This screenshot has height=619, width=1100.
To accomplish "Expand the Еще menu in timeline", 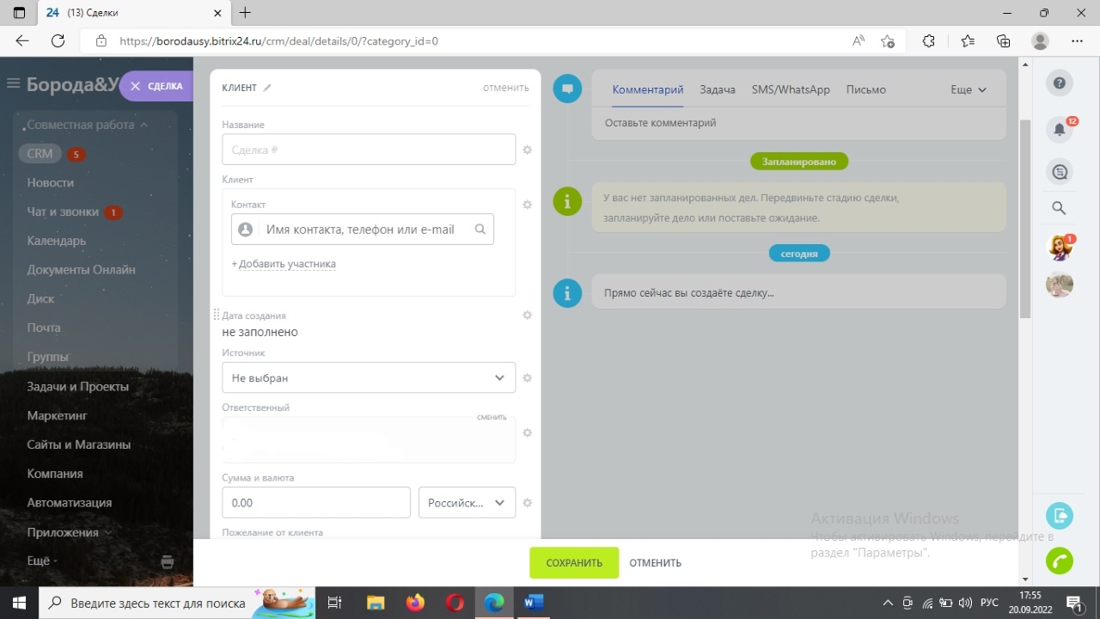I will click(969, 89).
